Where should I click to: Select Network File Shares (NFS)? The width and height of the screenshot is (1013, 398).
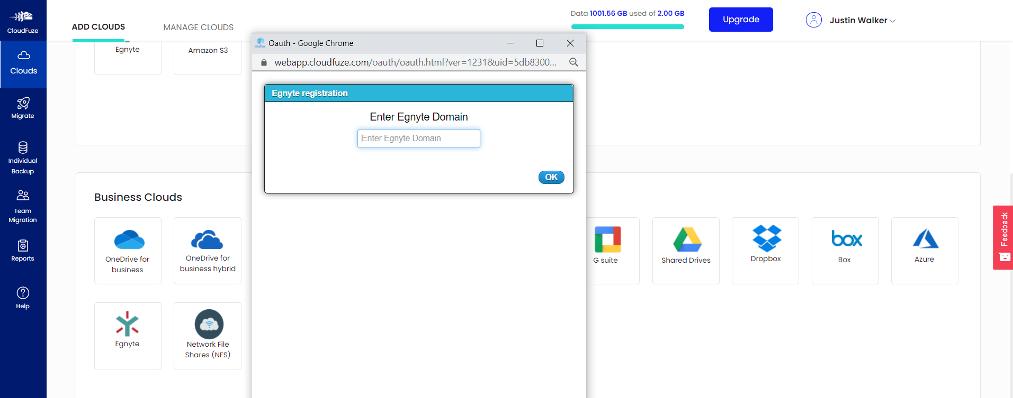(x=208, y=336)
